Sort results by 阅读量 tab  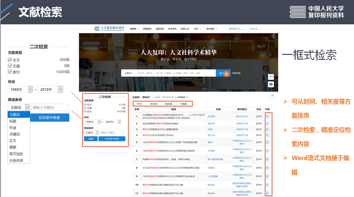169,104
